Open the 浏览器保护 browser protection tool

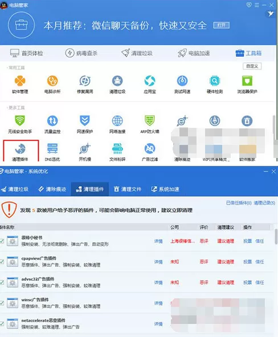click(247, 85)
